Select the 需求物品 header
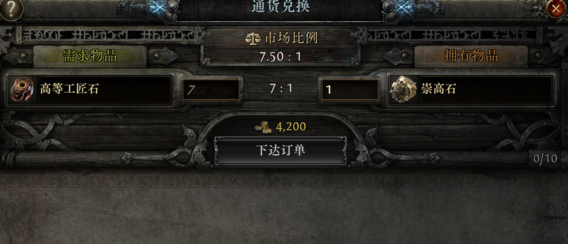 (90, 56)
